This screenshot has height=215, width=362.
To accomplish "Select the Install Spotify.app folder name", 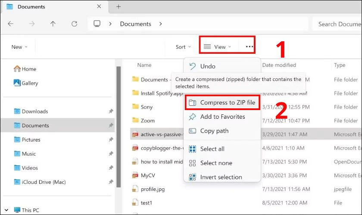I will (x=162, y=93).
